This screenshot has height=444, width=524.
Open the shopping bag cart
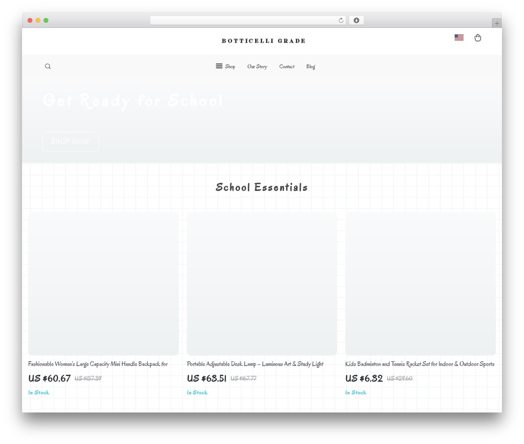click(478, 38)
